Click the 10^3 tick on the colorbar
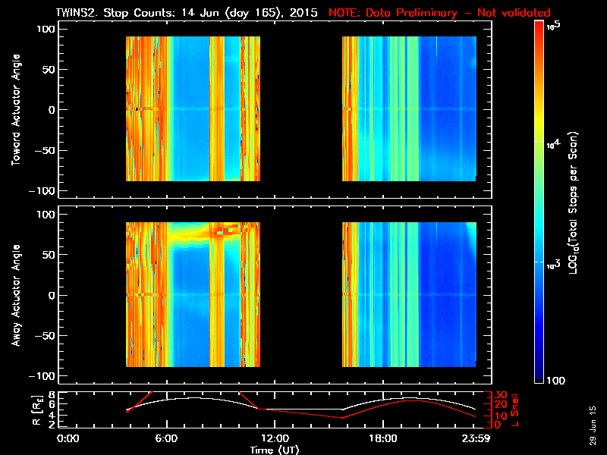Screen dimensions: 607x455 [x=554, y=265]
